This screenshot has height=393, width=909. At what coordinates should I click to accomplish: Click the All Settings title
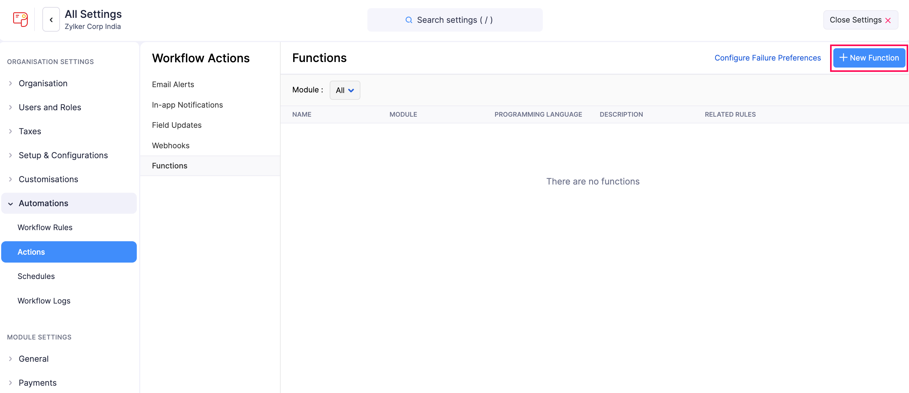(x=93, y=14)
